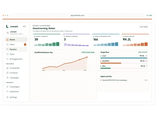The image size is (156, 117).
Task: Go to the Pipeline section
Action: click(16, 49)
